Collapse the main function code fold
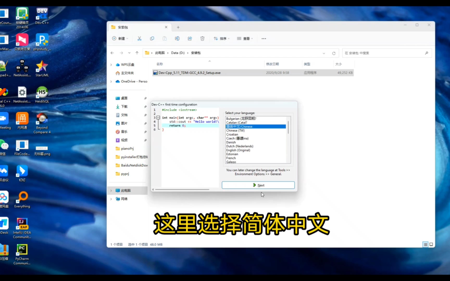The height and width of the screenshot is (281, 450). tap(158, 118)
